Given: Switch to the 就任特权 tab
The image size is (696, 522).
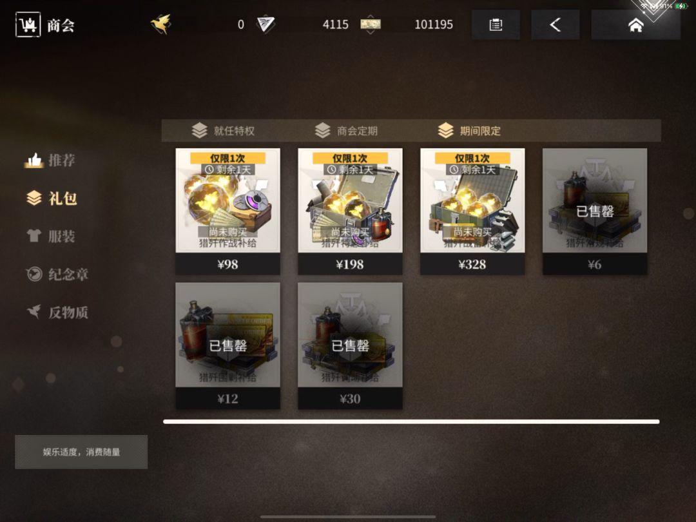Looking at the screenshot, I should click(x=223, y=130).
